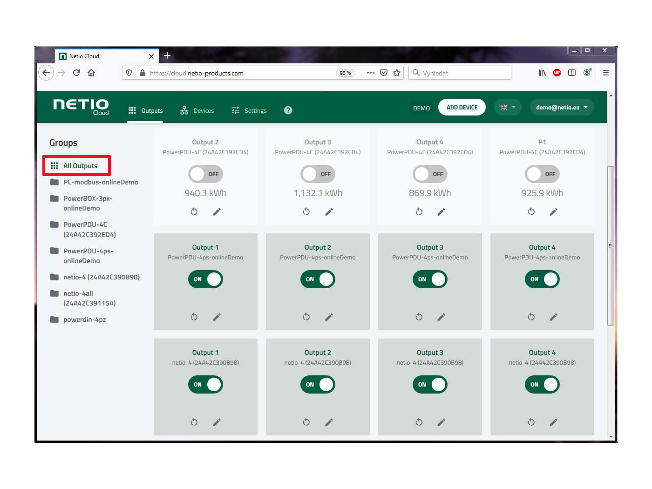Restart Output 4 of PowerPDU-4C
652x489 pixels.
click(419, 212)
